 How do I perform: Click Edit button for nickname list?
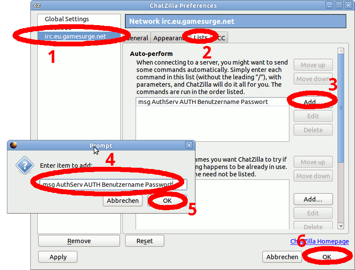pyautogui.click(x=313, y=213)
